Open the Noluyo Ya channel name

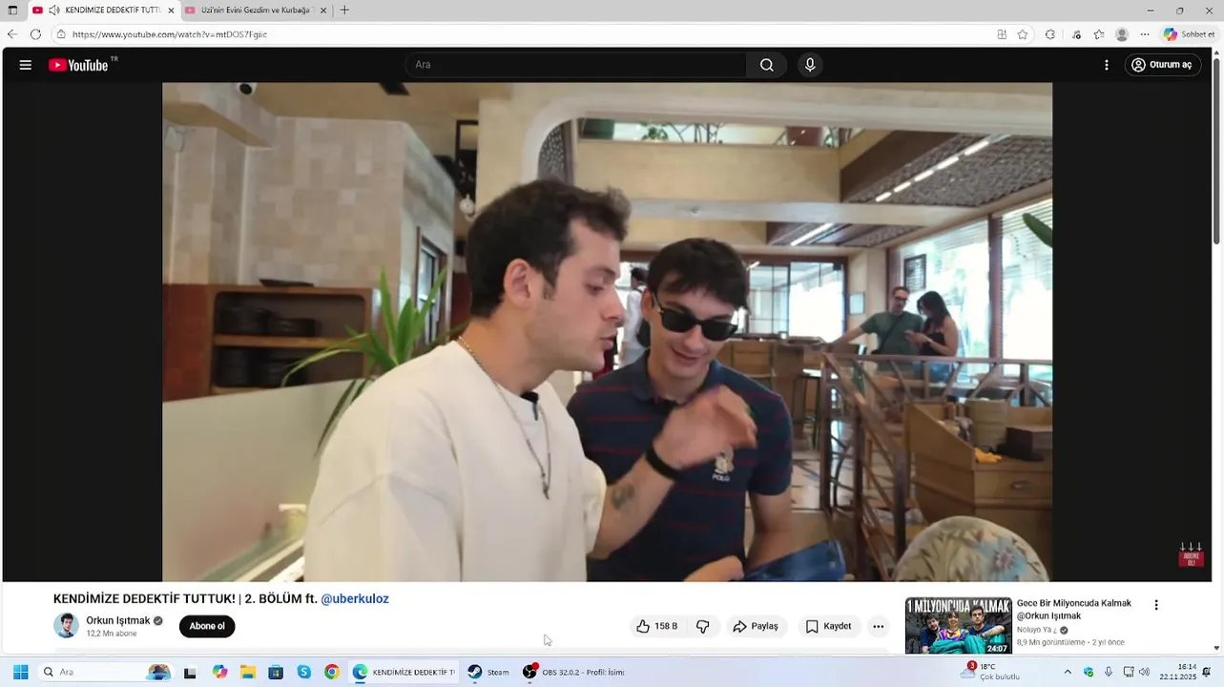(x=1038, y=630)
